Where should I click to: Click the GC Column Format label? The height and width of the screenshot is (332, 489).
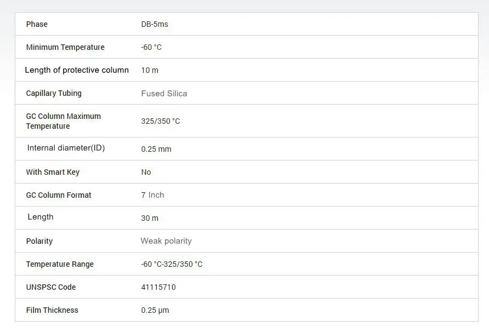click(59, 195)
